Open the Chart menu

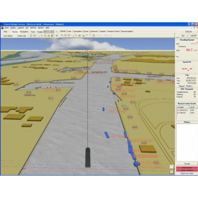7,28
